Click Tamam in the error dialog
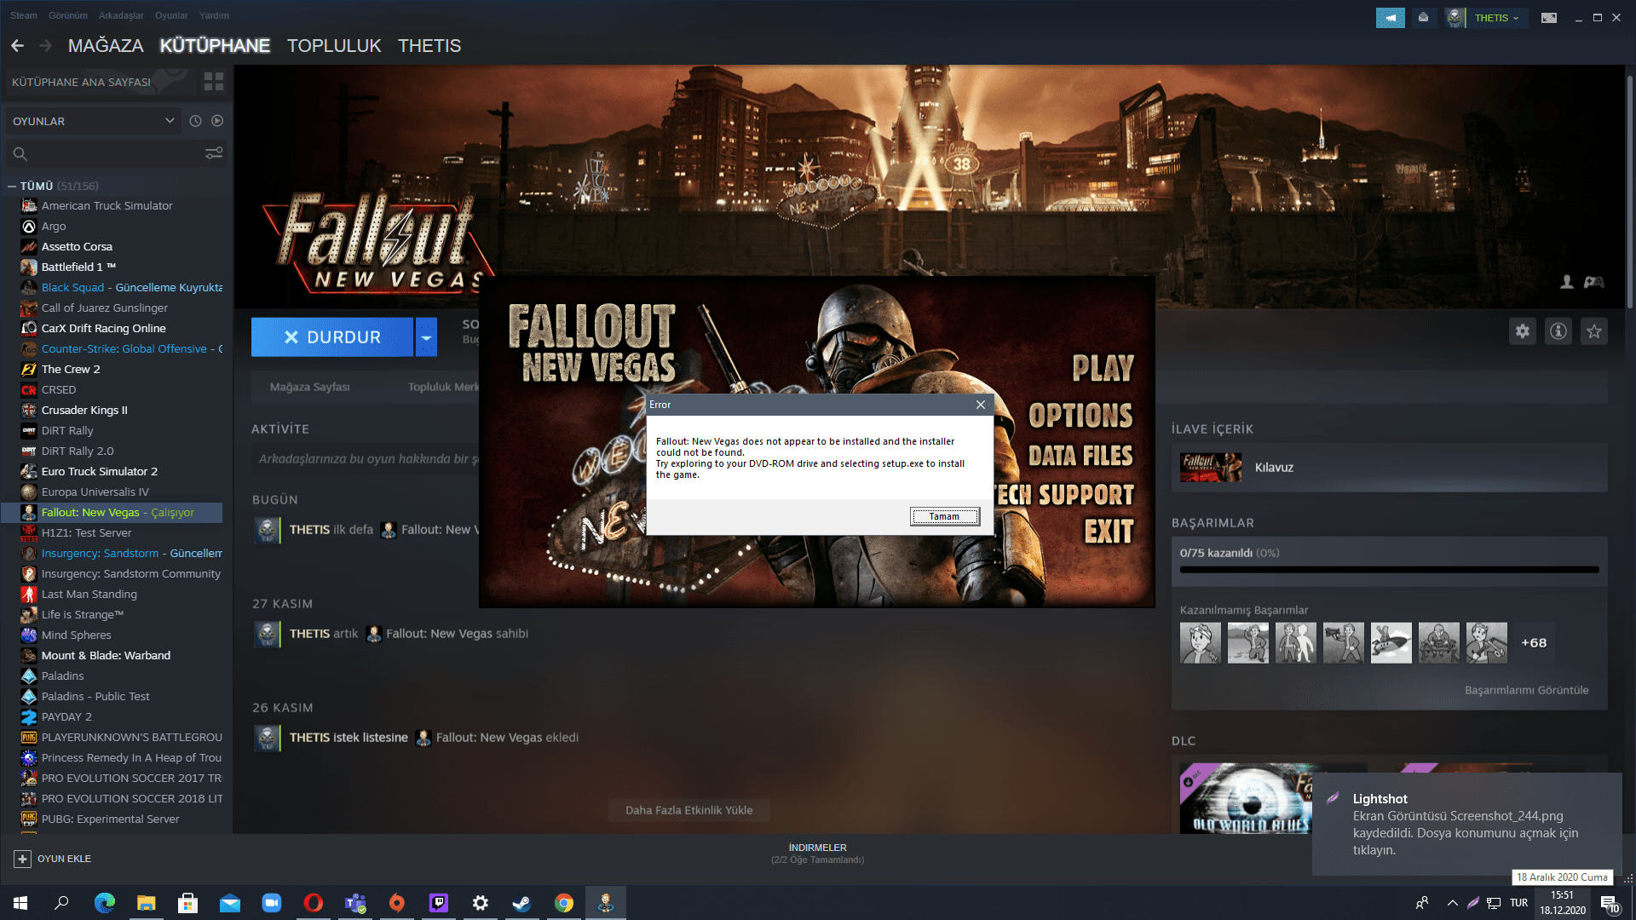 [x=944, y=516]
